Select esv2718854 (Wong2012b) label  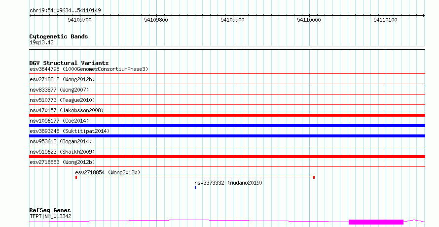pyautogui.click(x=108, y=172)
